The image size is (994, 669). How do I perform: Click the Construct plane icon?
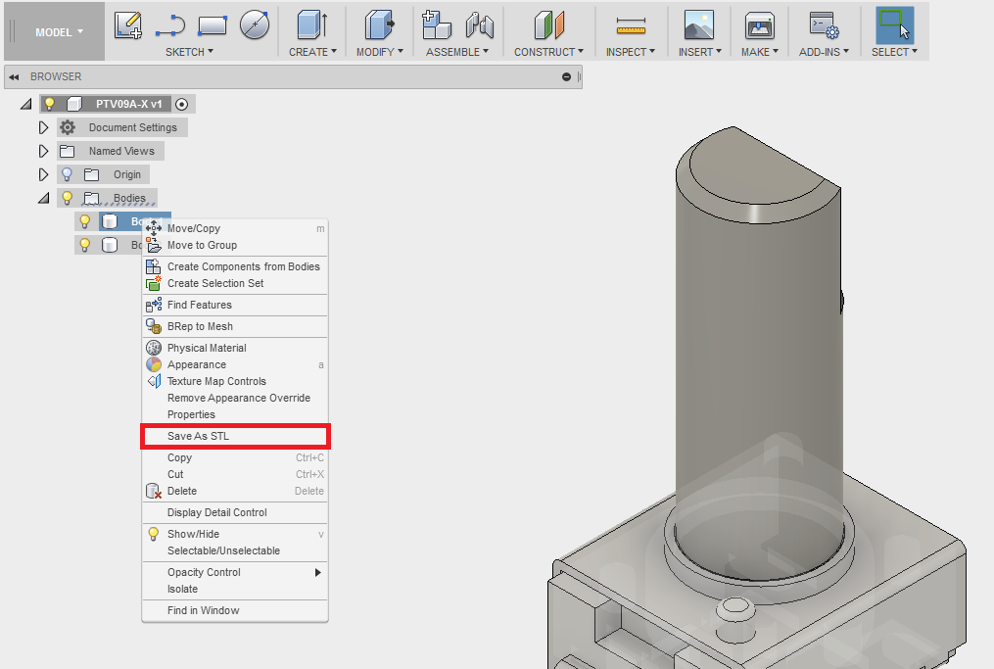546,25
